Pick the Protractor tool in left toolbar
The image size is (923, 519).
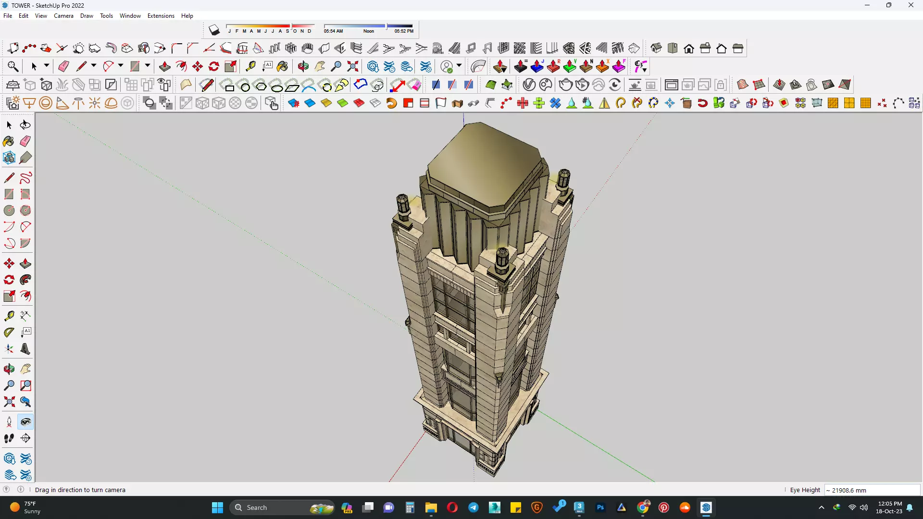coord(9,332)
